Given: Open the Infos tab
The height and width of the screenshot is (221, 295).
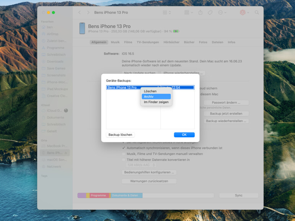Looking at the screenshot, I should [x=231, y=42].
